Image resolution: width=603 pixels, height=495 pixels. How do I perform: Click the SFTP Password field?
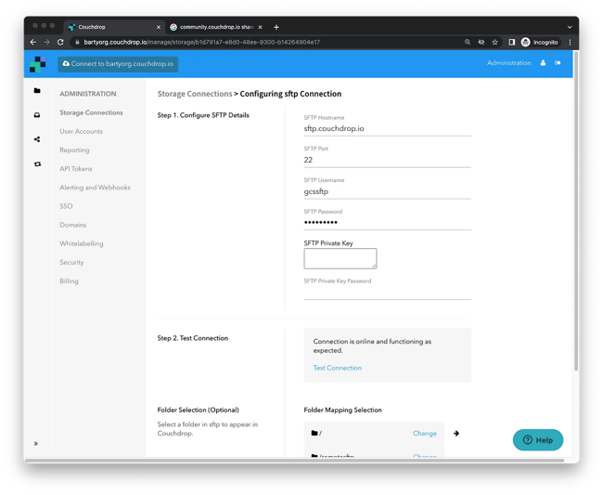click(x=387, y=223)
